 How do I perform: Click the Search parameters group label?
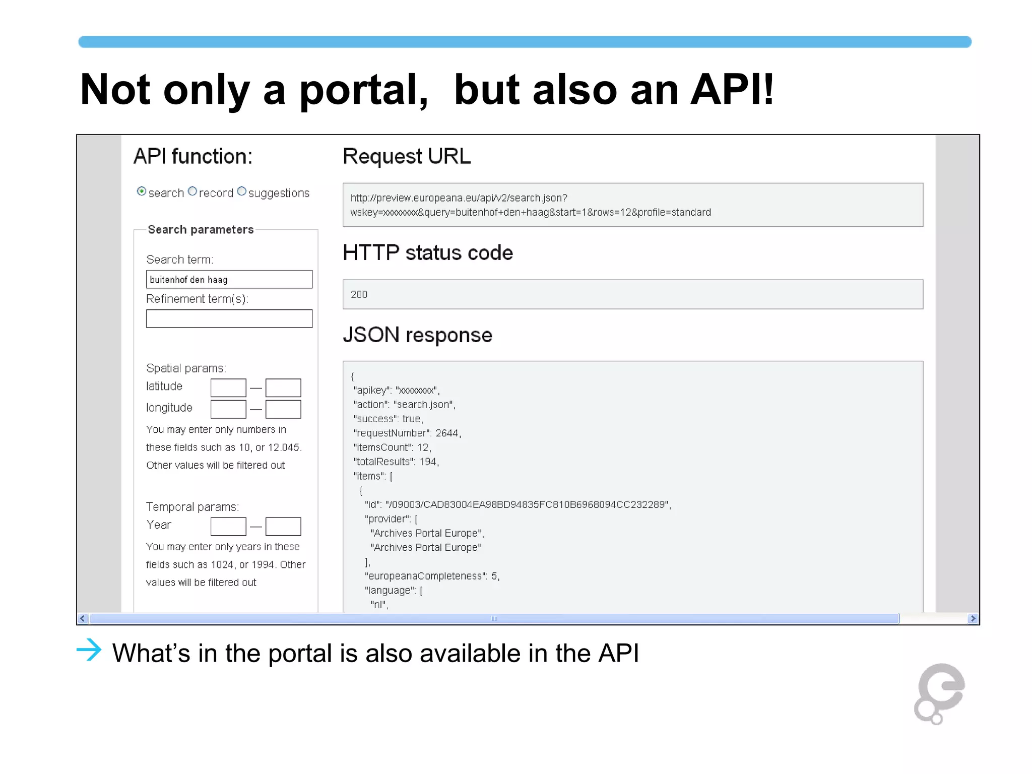(x=201, y=230)
